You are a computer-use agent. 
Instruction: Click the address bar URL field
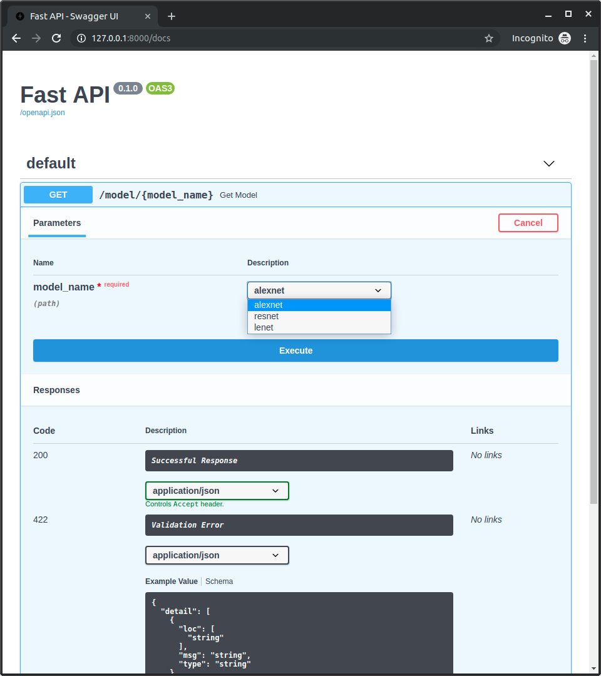pyautogui.click(x=282, y=38)
